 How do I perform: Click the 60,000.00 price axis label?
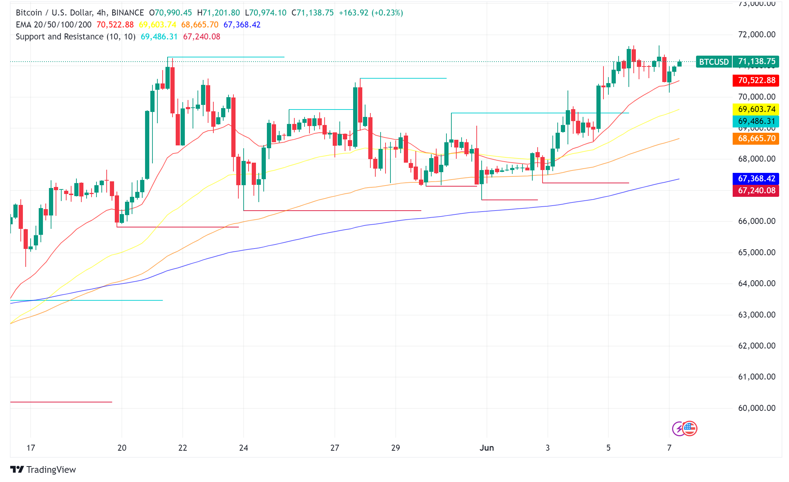(757, 408)
